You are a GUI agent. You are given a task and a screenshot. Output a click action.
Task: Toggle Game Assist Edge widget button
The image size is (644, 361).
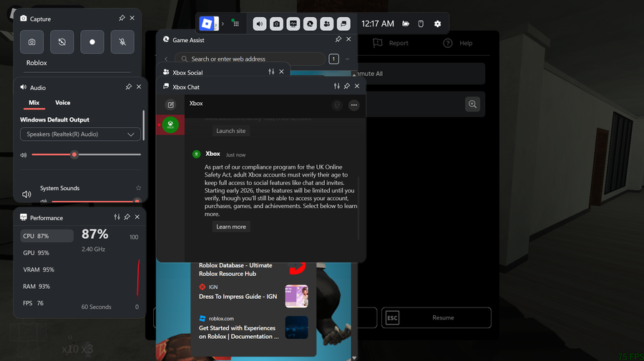pyautogui.click(x=310, y=24)
